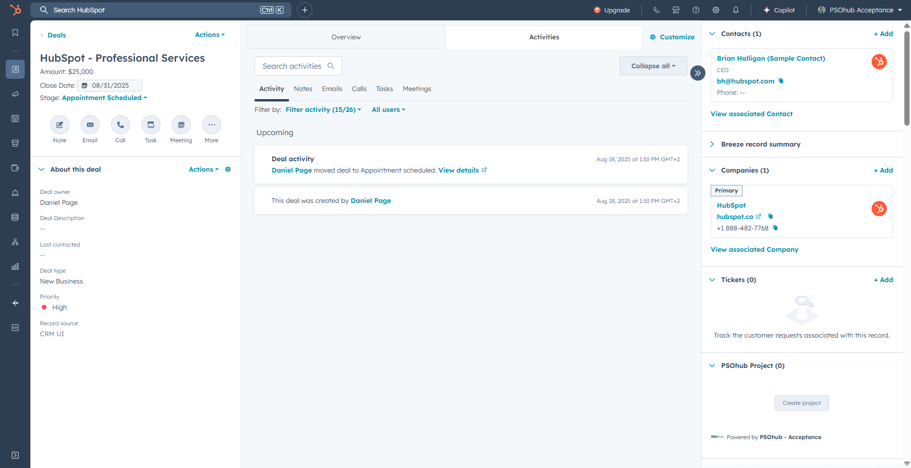Open the Service bell navigation icon
Viewport: 911px width, 468px height.
(15, 193)
